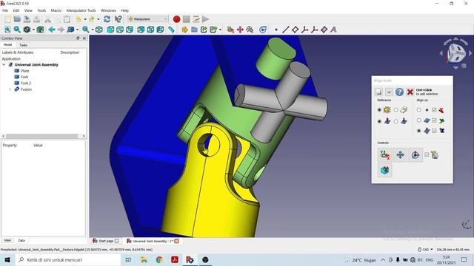
Task: Click the rotate Controls button
Action: pos(415,155)
